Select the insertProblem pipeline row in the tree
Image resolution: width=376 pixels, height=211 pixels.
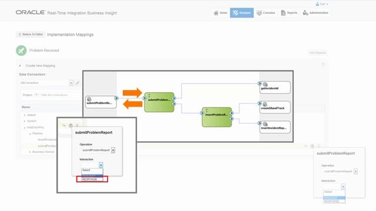(x=47, y=139)
